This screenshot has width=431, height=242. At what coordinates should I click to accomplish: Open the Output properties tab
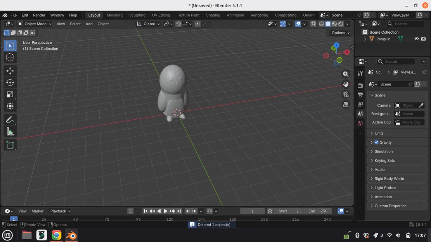pos(360,95)
